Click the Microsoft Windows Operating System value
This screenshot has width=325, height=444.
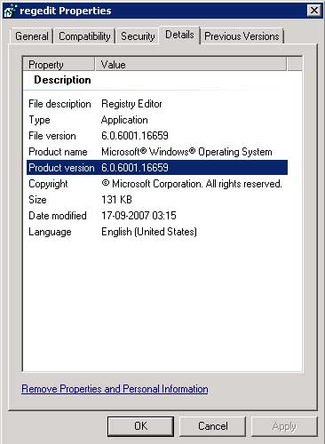(186, 152)
